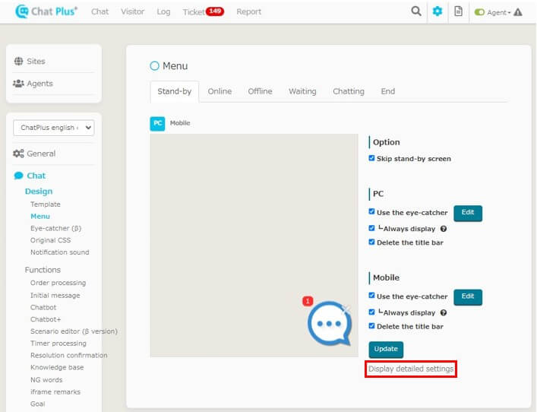Click Edit button for Mobile eye-catcher
The image size is (537, 412).
468,296
